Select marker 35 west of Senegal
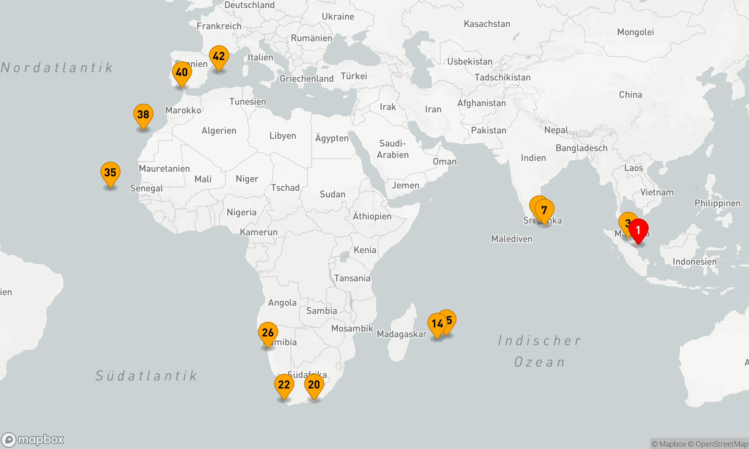Screen dimensions: 749x449 tap(110, 173)
